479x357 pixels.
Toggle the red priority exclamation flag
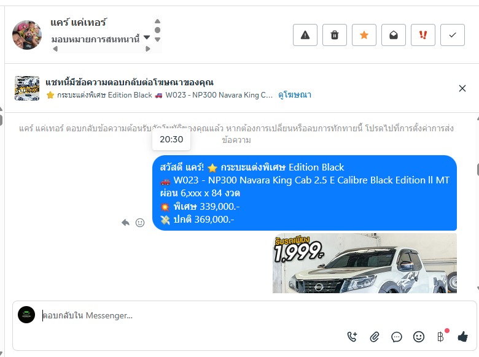423,35
